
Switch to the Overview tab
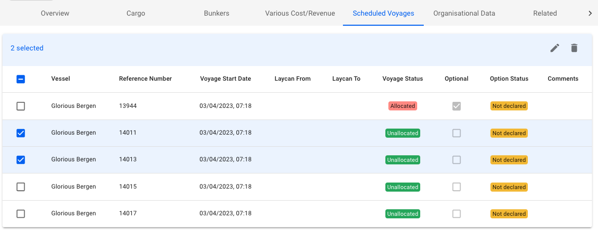(x=55, y=13)
